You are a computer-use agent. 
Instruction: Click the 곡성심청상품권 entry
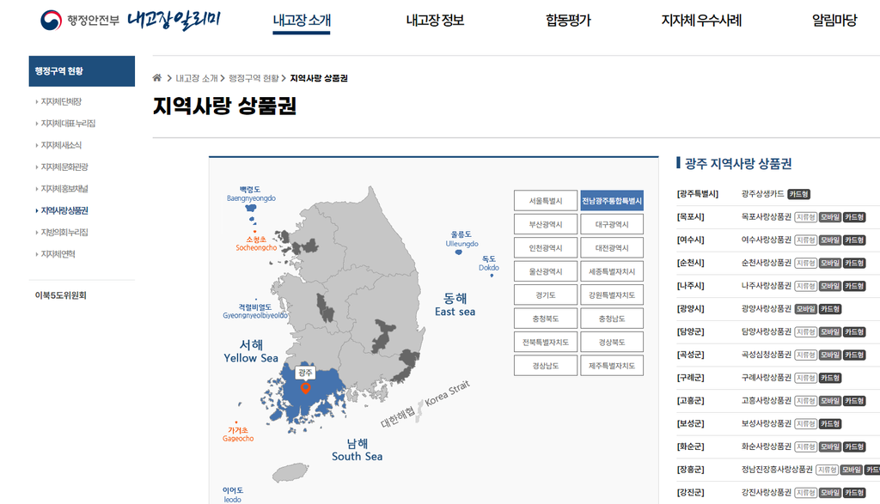tap(766, 355)
